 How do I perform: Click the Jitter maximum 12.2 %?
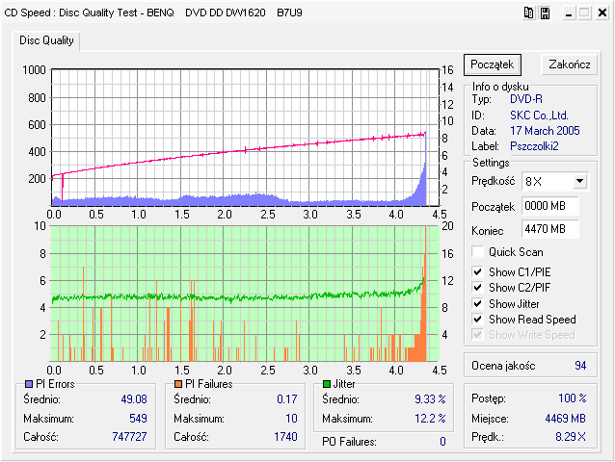pyautogui.click(x=430, y=419)
